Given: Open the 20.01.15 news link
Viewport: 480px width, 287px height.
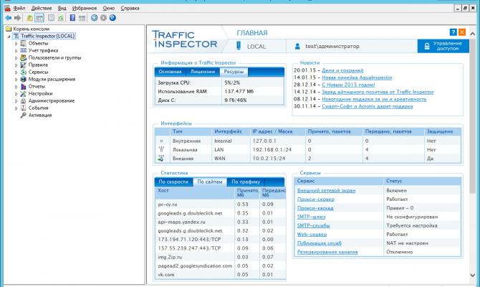Looking at the screenshot, I should 342,70.
